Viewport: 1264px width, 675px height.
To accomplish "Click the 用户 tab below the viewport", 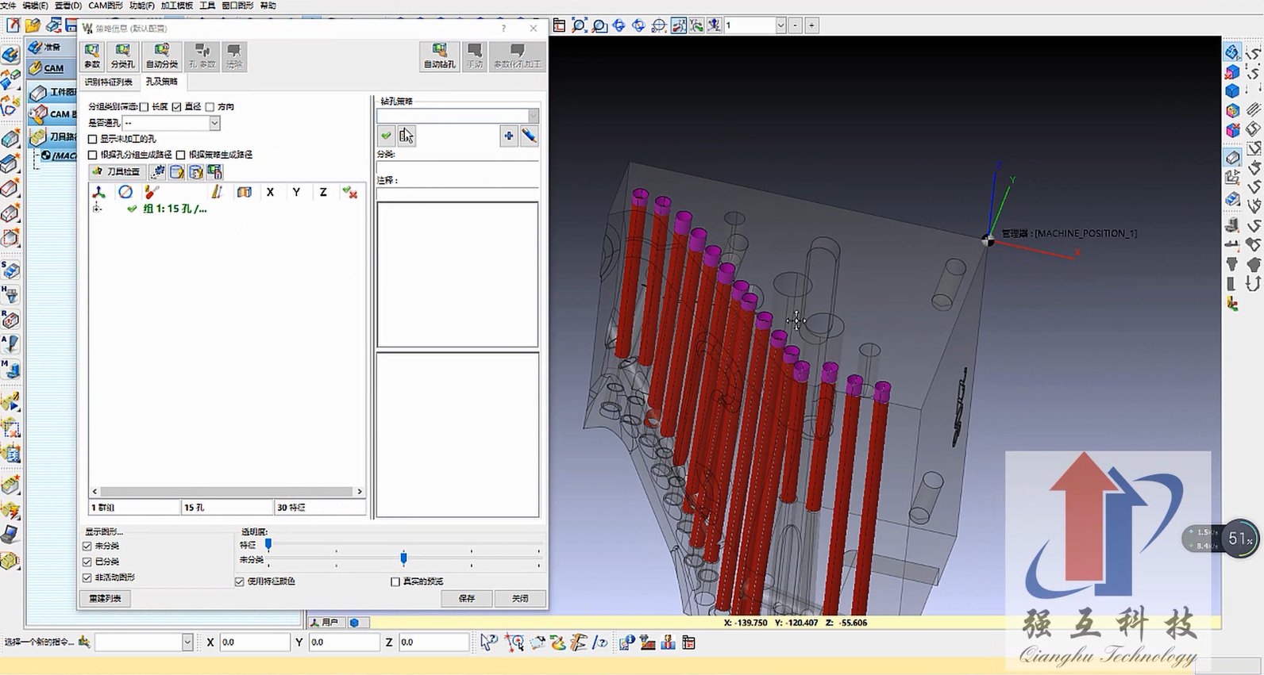I will (x=326, y=623).
